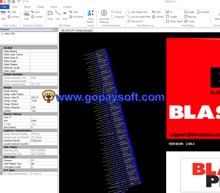Select the Design Subgrade value 0.00
Viewport: 220px width, 193px height.
[x=44, y=107]
